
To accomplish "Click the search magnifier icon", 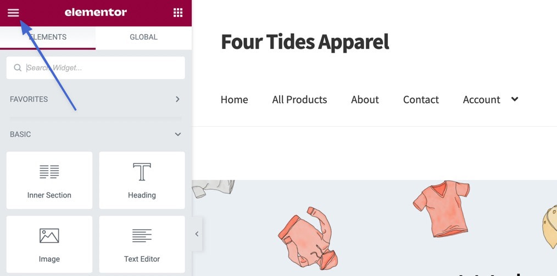I will coord(18,68).
